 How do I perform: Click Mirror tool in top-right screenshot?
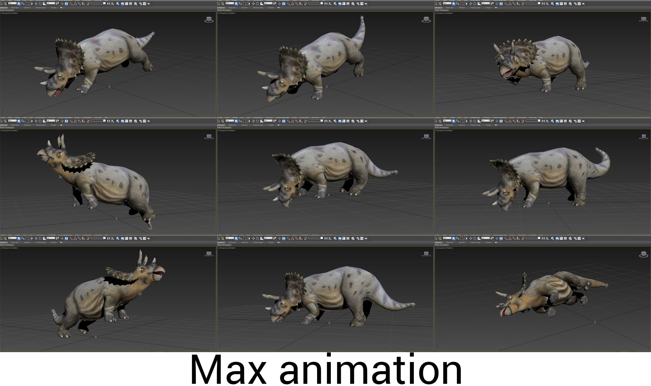(x=543, y=4)
